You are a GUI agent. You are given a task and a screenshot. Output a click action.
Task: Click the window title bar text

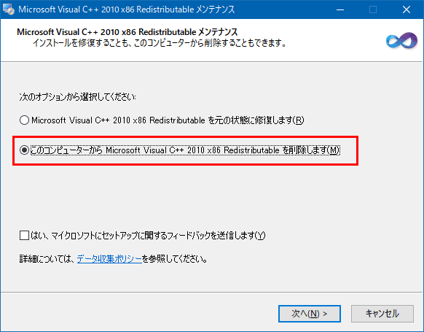[x=127, y=9]
